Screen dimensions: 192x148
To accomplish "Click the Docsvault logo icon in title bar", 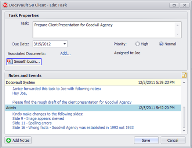I will [5, 5].
